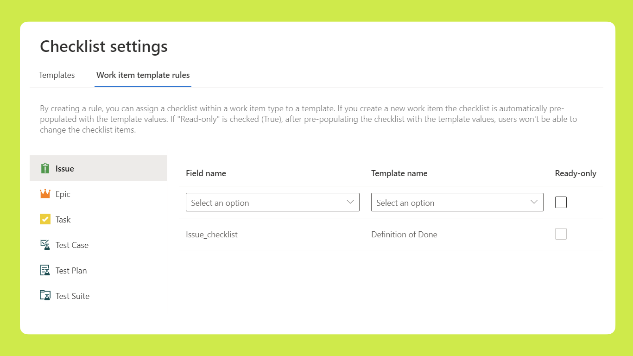The image size is (633, 356).
Task: Open the Template name option dropdown
Action: [x=457, y=202]
